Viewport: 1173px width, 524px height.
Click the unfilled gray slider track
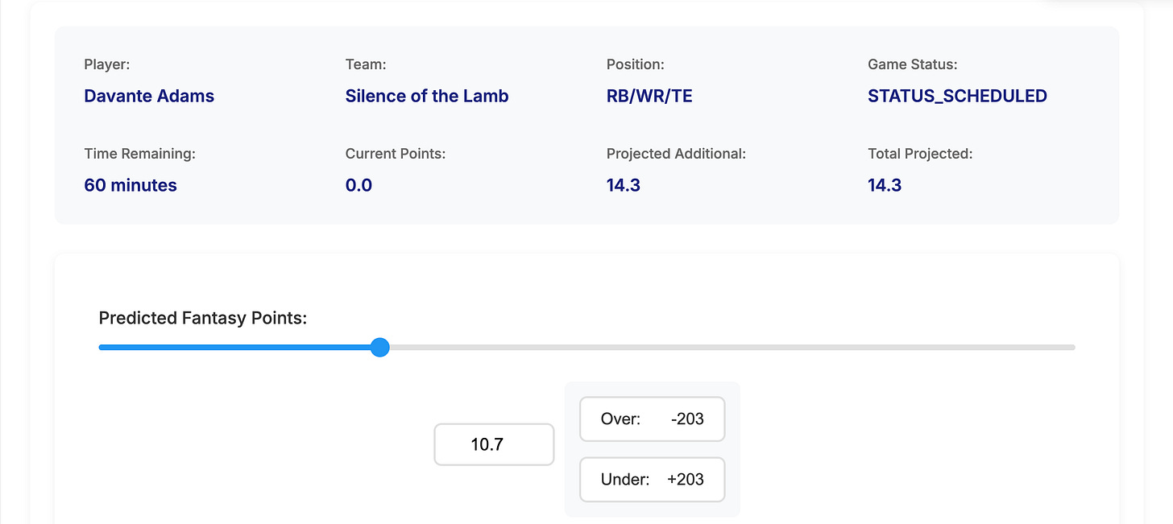732,348
